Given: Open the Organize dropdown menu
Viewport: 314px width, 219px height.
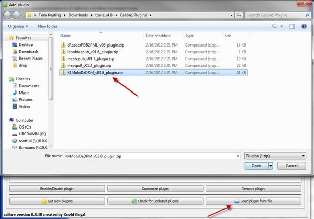Looking at the screenshot, I should [x=18, y=26].
